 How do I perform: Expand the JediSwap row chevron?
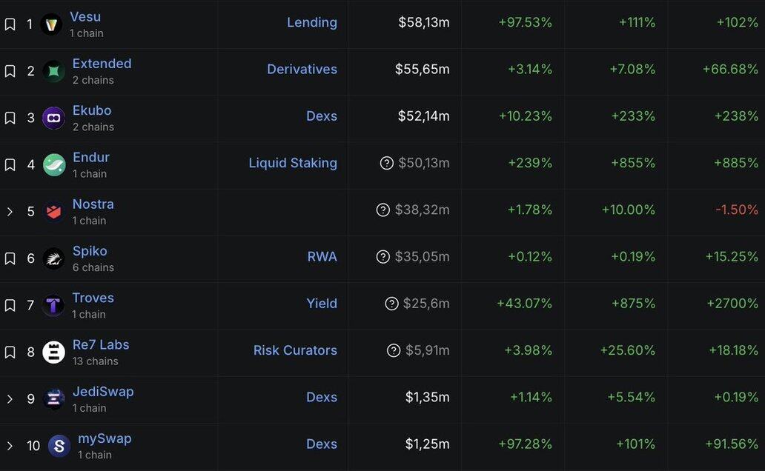[10, 399]
